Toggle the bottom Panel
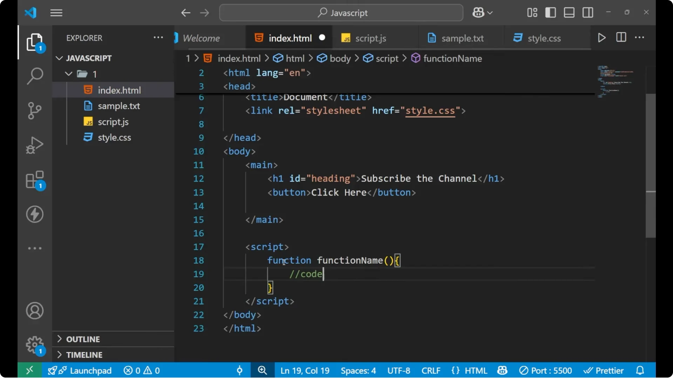This screenshot has width=673, height=378. pos(569,12)
